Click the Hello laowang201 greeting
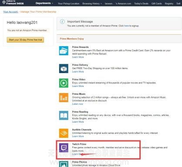The height and width of the screenshot is (167, 182). coord(22,23)
